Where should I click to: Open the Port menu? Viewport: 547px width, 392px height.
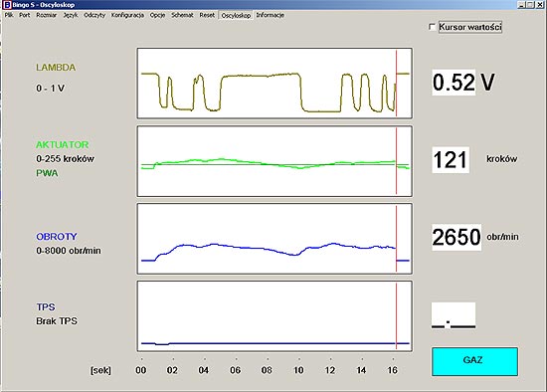25,15
